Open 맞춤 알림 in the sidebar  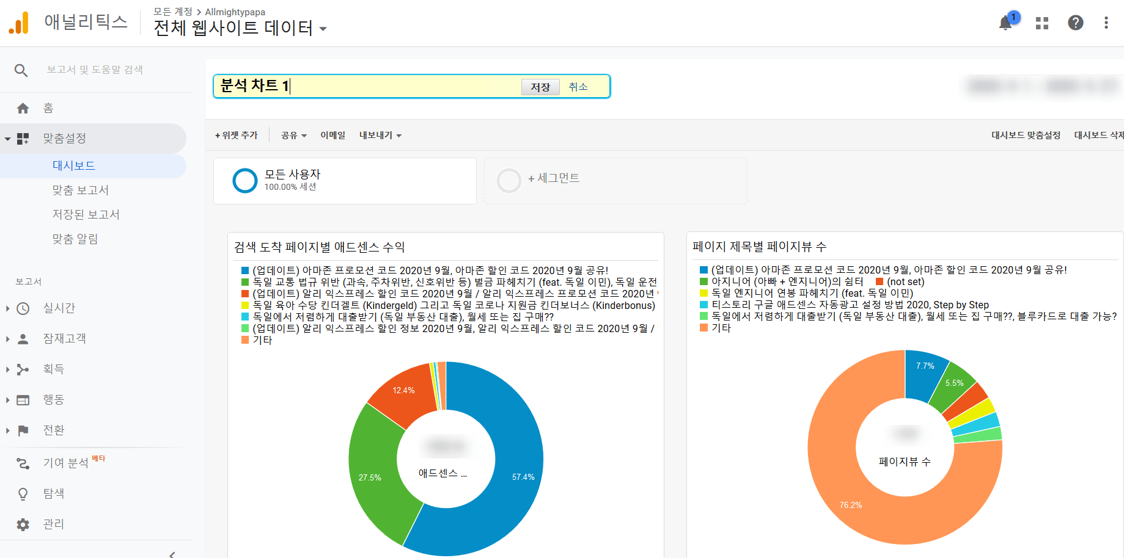(x=75, y=239)
